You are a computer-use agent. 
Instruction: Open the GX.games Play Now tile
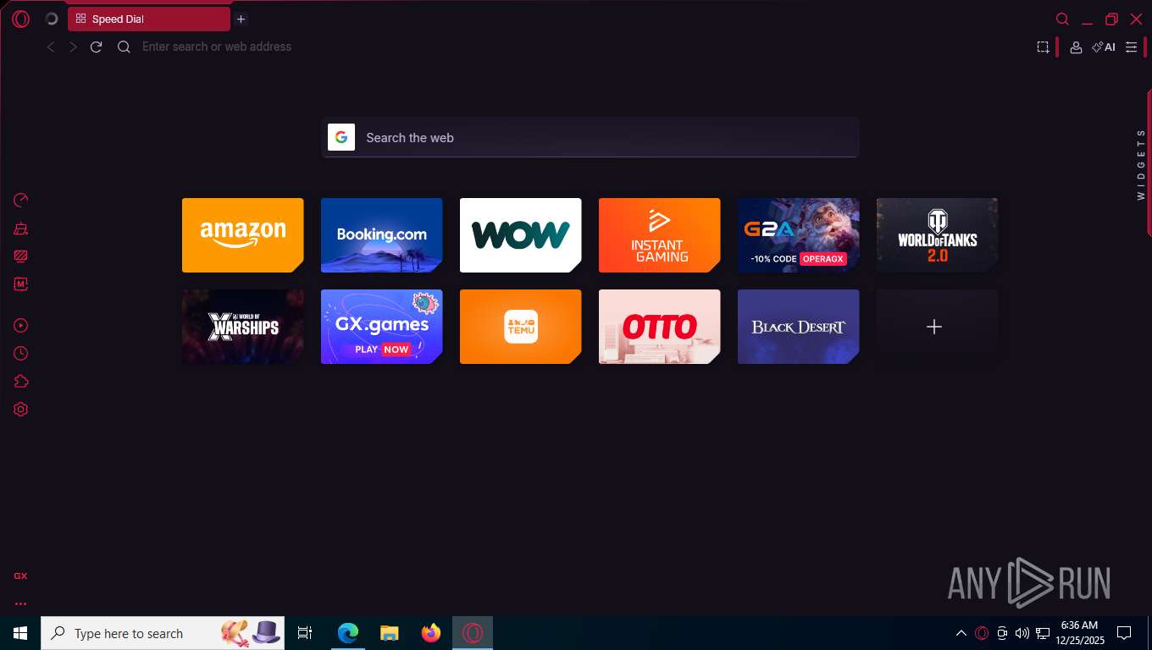381,327
